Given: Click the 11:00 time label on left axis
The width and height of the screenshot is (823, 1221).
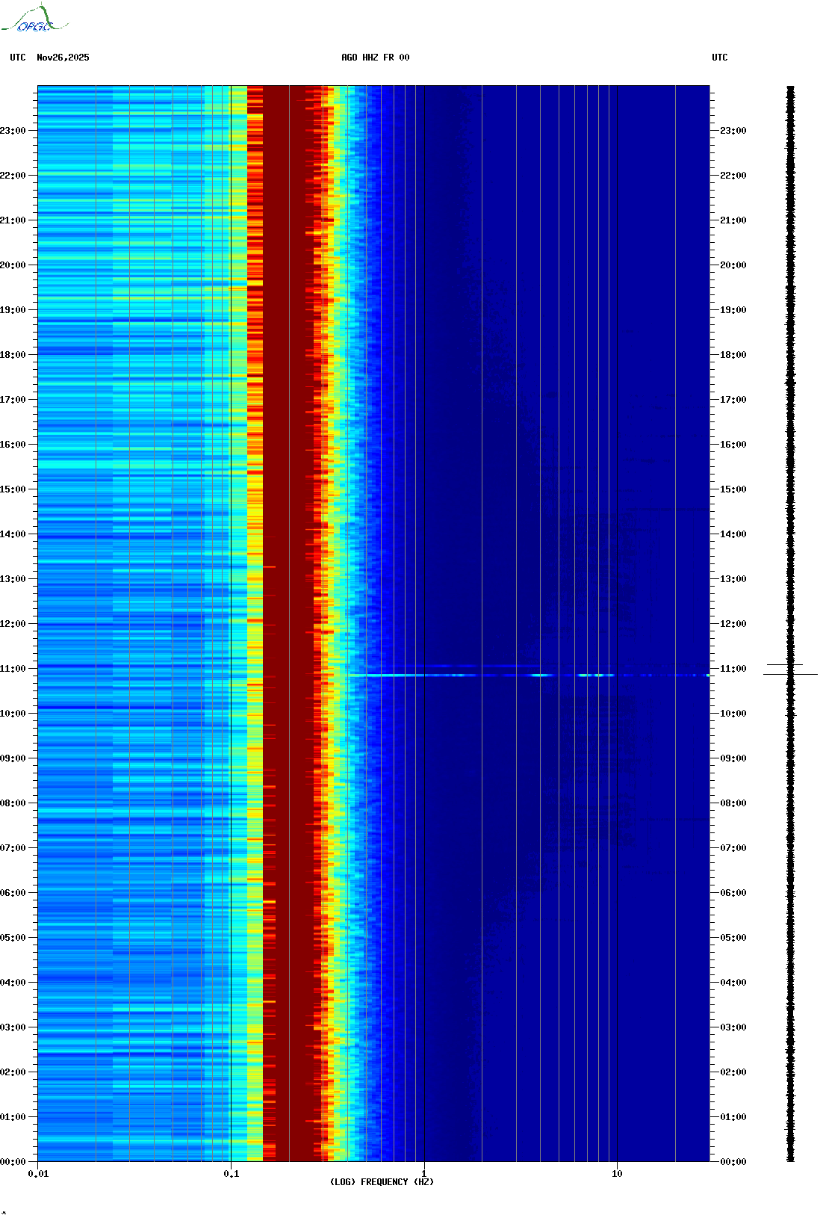Looking at the screenshot, I should coord(13,669).
